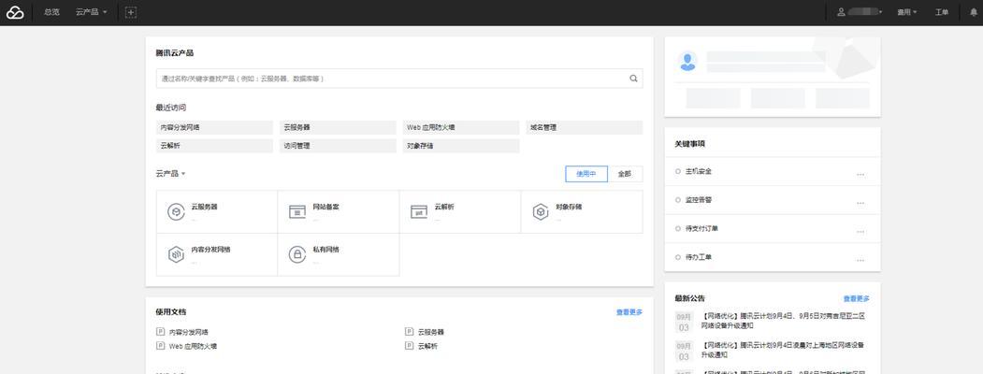983x374 pixels.
Task: Click 查看更多 in 使用文档 section
Action: click(629, 312)
